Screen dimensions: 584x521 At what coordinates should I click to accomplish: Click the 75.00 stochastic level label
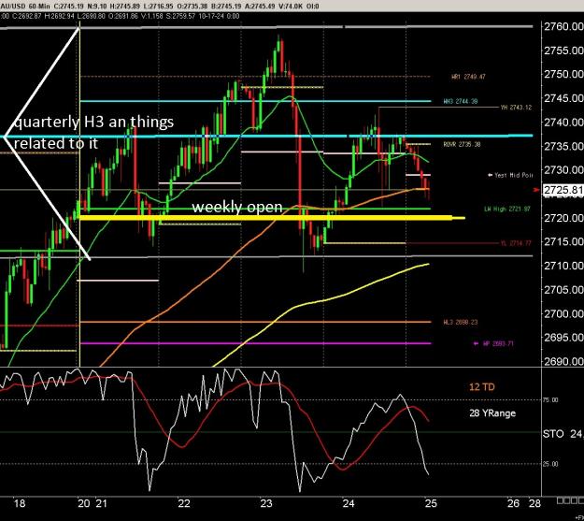pos(550,400)
